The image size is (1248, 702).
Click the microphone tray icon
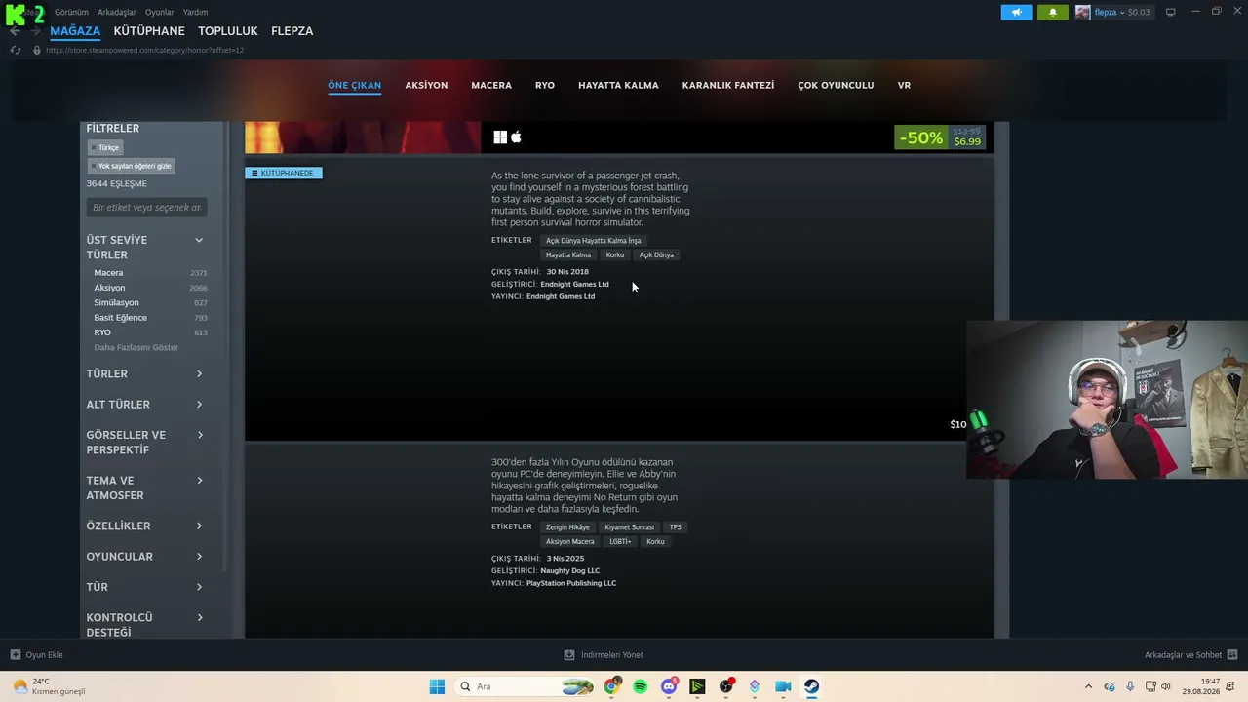click(1130, 686)
